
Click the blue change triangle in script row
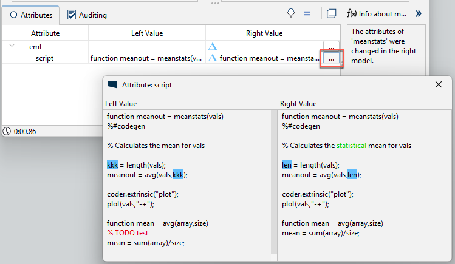[x=213, y=58]
